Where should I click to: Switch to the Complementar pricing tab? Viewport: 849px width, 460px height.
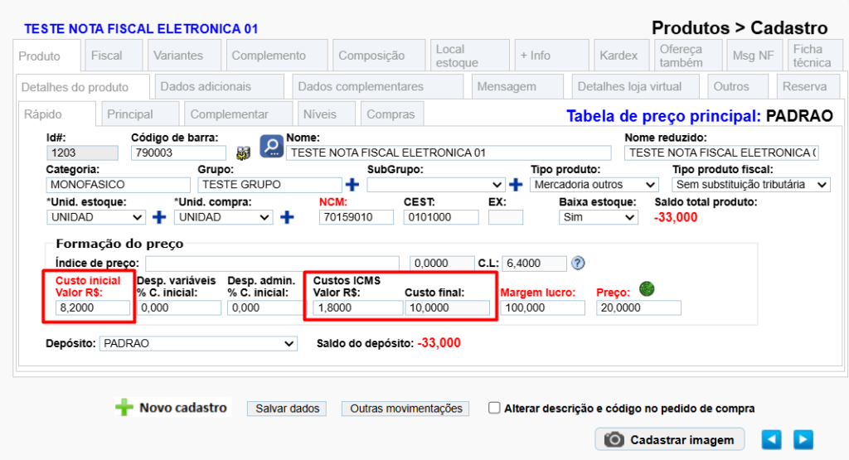pos(239,114)
